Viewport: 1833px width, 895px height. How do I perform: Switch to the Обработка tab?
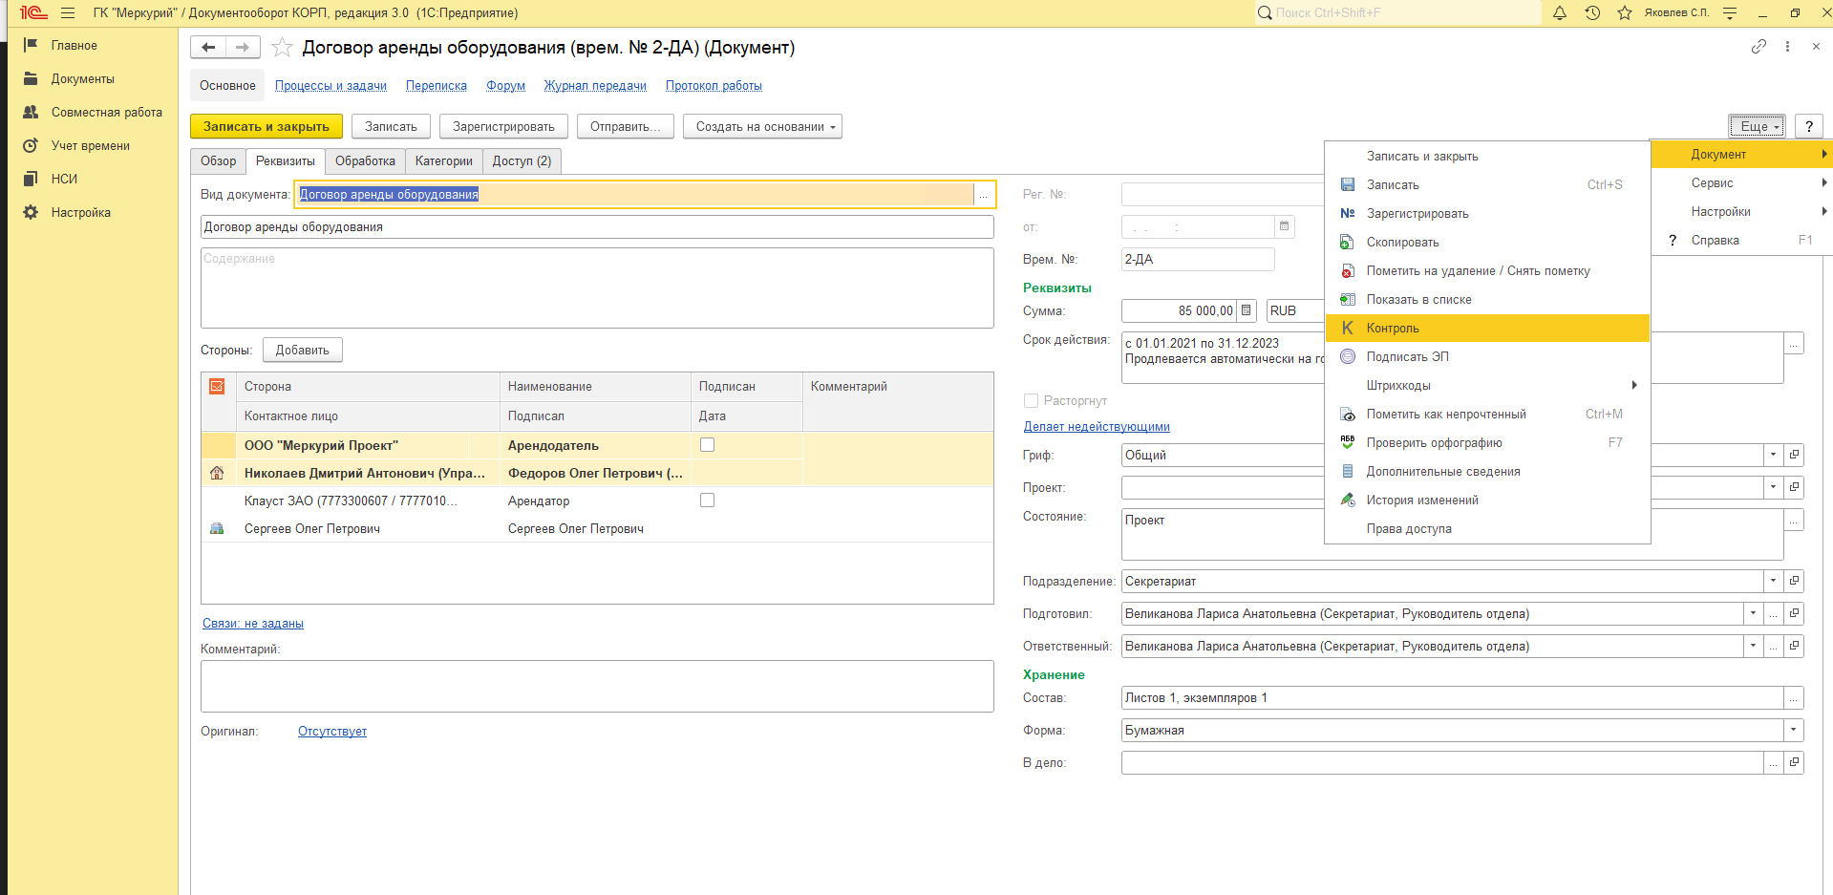[365, 161]
